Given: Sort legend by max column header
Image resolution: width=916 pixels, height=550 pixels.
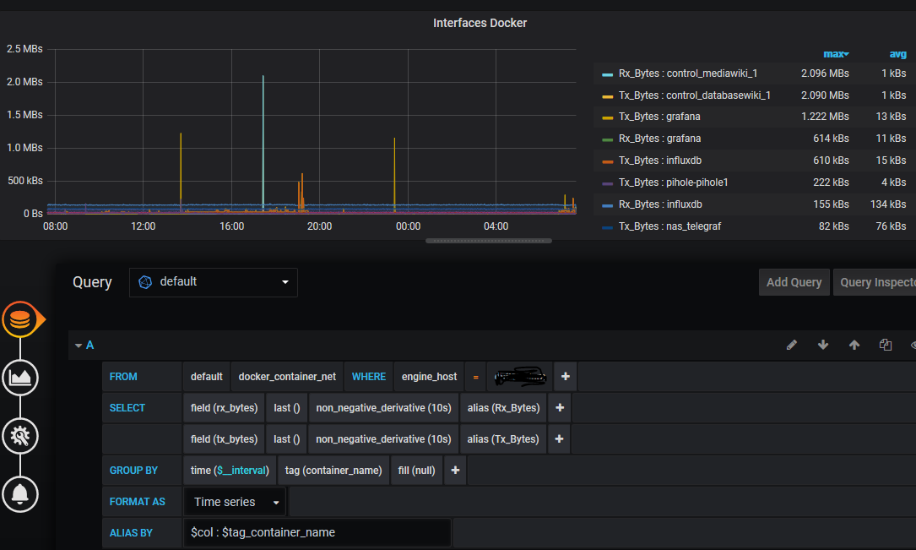Looking at the screenshot, I should [x=836, y=54].
